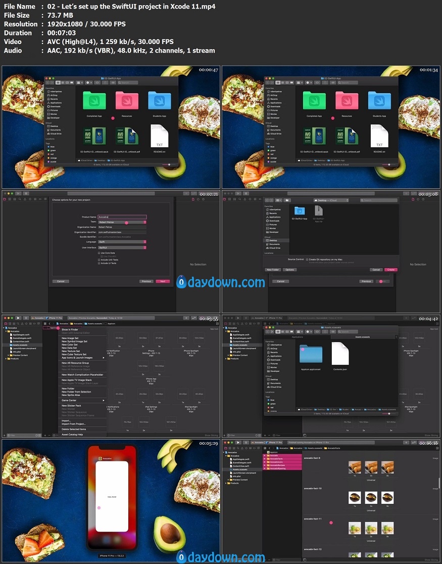Click Xcode Run button in 00:02:21 frame
Image resolution: width=442 pixels, height=564 pixels.
pyautogui.click(x=18, y=194)
